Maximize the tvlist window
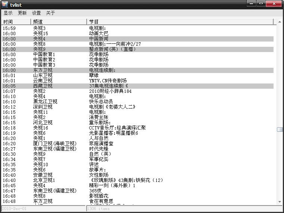Screen dimensions: 284x213 [x=261, y=4]
